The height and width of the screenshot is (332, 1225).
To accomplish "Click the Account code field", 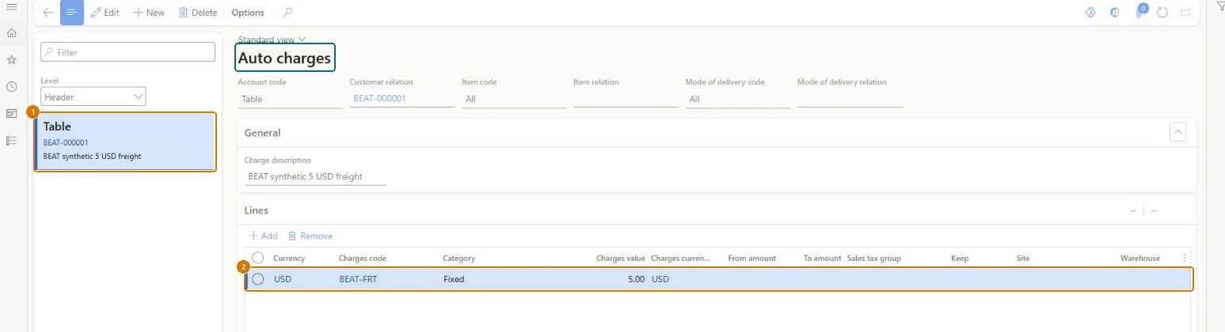I will [290, 99].
